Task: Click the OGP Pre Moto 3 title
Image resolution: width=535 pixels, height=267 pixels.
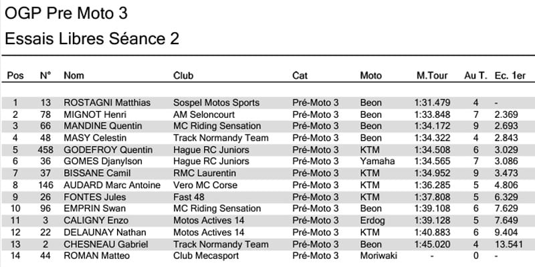Action: coord(66,13)
